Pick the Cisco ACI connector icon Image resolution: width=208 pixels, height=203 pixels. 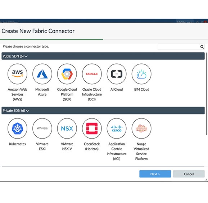pos(117,128)
